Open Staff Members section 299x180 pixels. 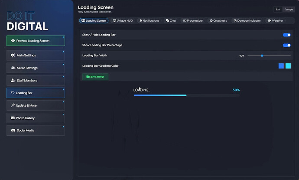pyautogui.click(x=36, y=80)
